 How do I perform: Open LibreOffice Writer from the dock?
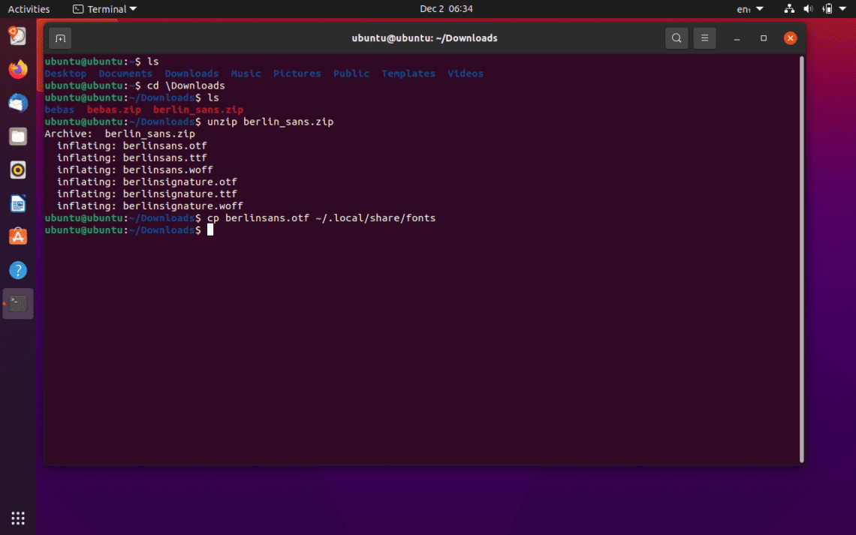click(17, 203)
